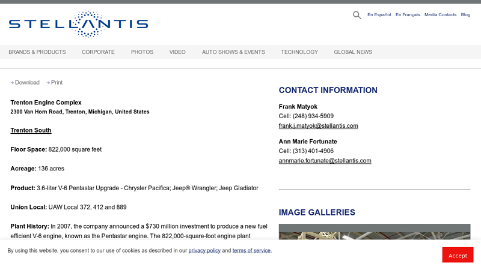The width and height of the screenshot is (481, 270).
Task: Switch site language to En Français
Action: [408, 15]
